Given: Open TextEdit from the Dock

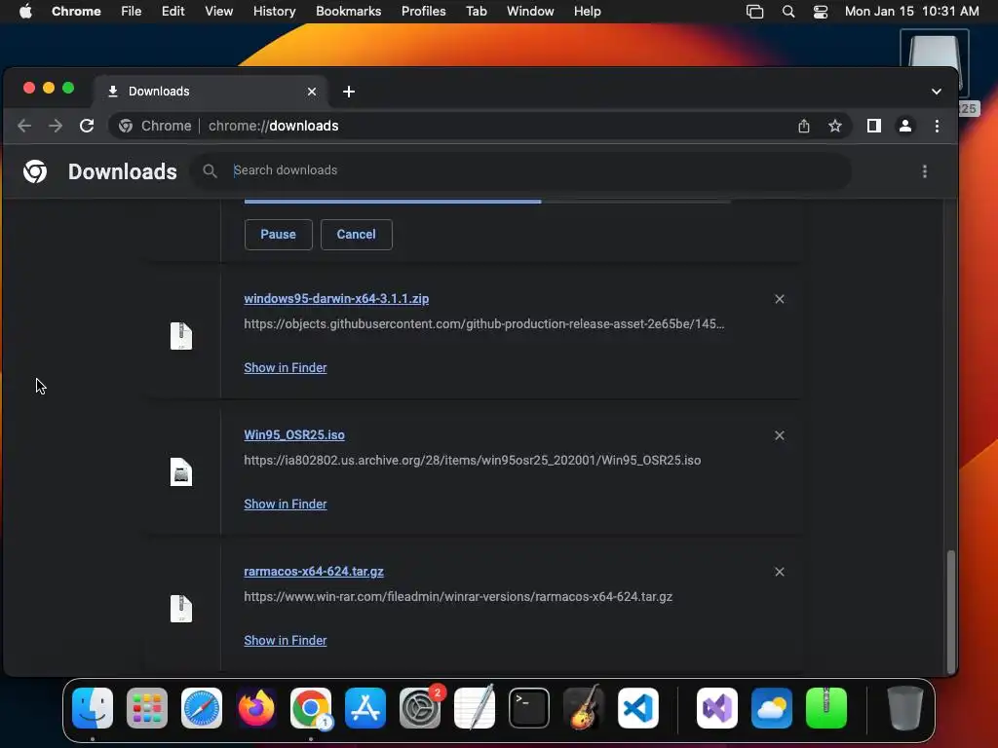Looking at the screenshot, I should [475, 708].
